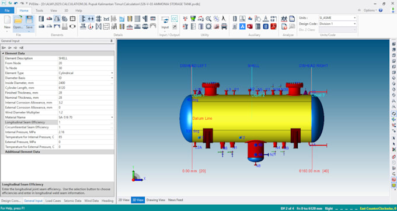Select the cylindrical shell element icon
The width and height of the screenshot is (397, 211).
click(x=41, y=19)
